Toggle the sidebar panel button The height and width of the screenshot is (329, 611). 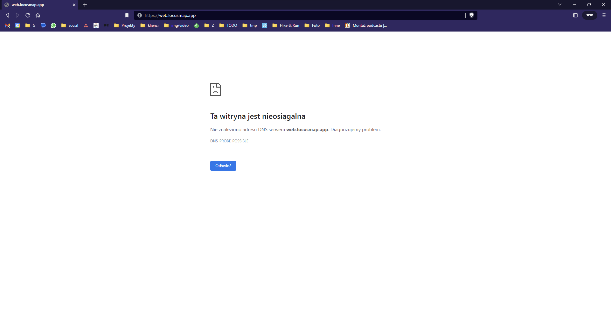tap(575, 15)
